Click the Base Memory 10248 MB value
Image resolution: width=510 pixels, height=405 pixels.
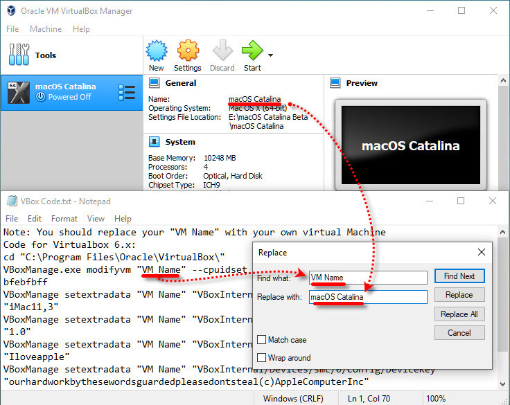click(x=220, y=158)
